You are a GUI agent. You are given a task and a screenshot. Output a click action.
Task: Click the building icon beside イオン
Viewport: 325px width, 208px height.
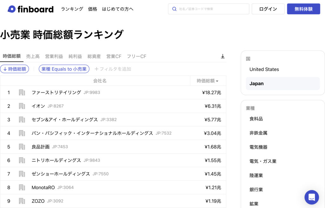(22, 106)
